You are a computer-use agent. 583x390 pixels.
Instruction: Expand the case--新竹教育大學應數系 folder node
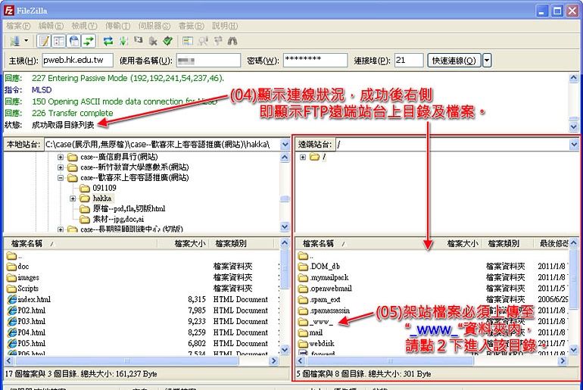pos(61,167)
